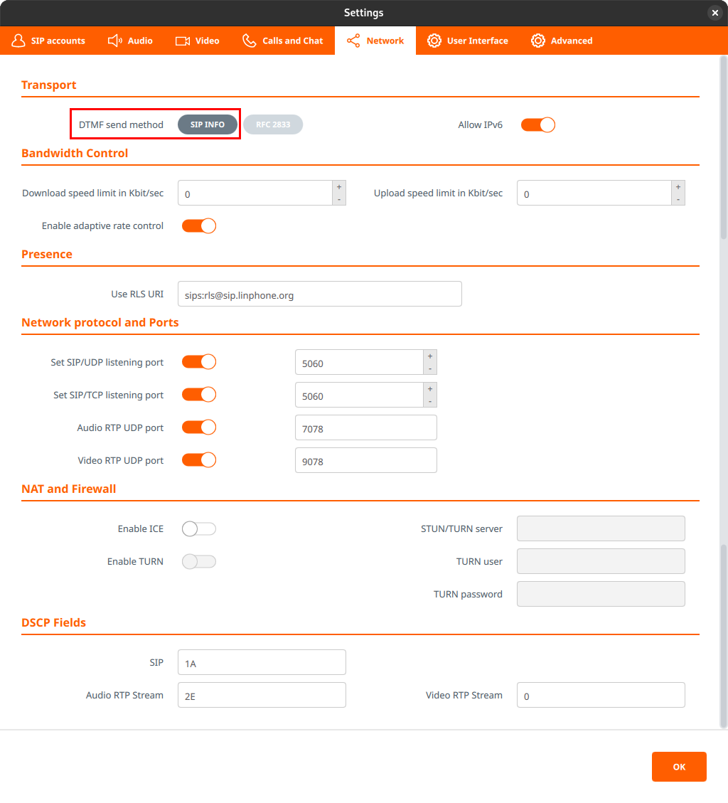Viewport: 728px width, 803px height.
Task: Select the Network tab
Action: click(375, 41)
